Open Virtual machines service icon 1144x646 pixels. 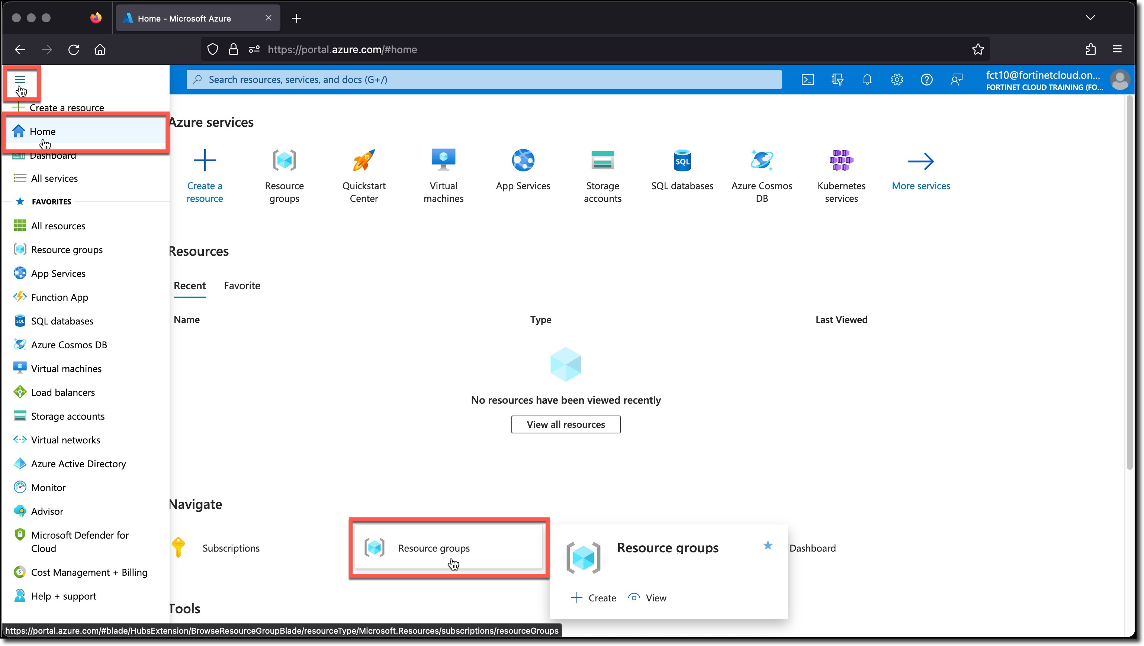443,160
